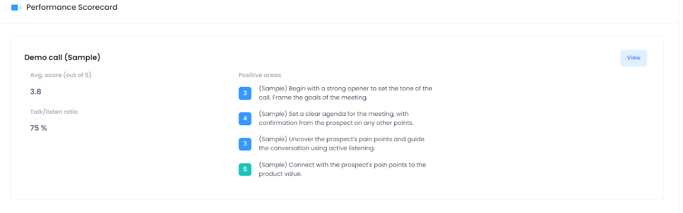
Task: Click the video camera icon beside Performance Scorecard
Action: click(16, 8)
